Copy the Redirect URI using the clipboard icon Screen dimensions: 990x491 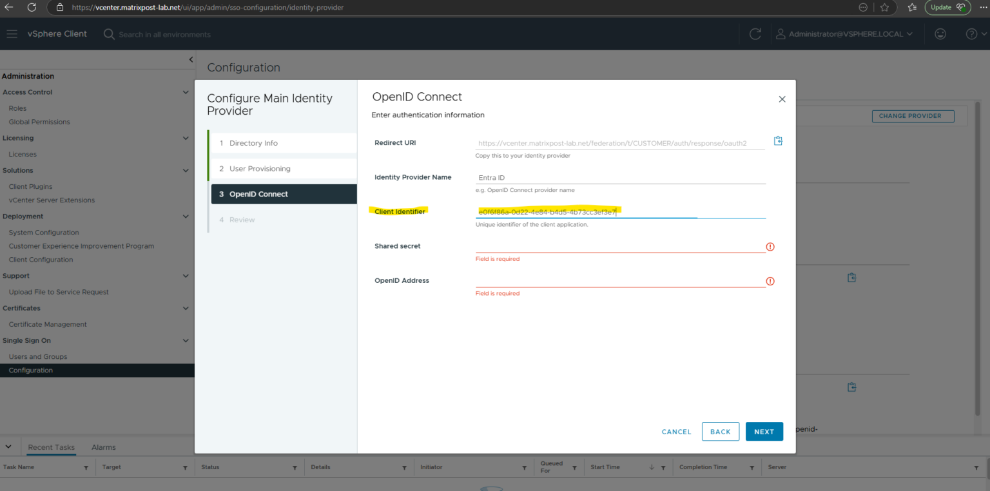click(778, 140)
